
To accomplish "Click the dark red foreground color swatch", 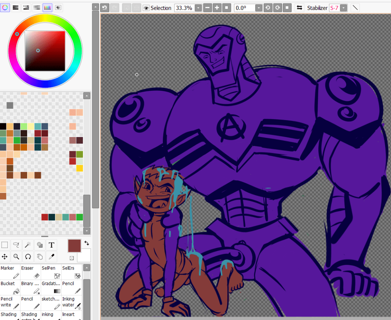I will tap(75, 246).
